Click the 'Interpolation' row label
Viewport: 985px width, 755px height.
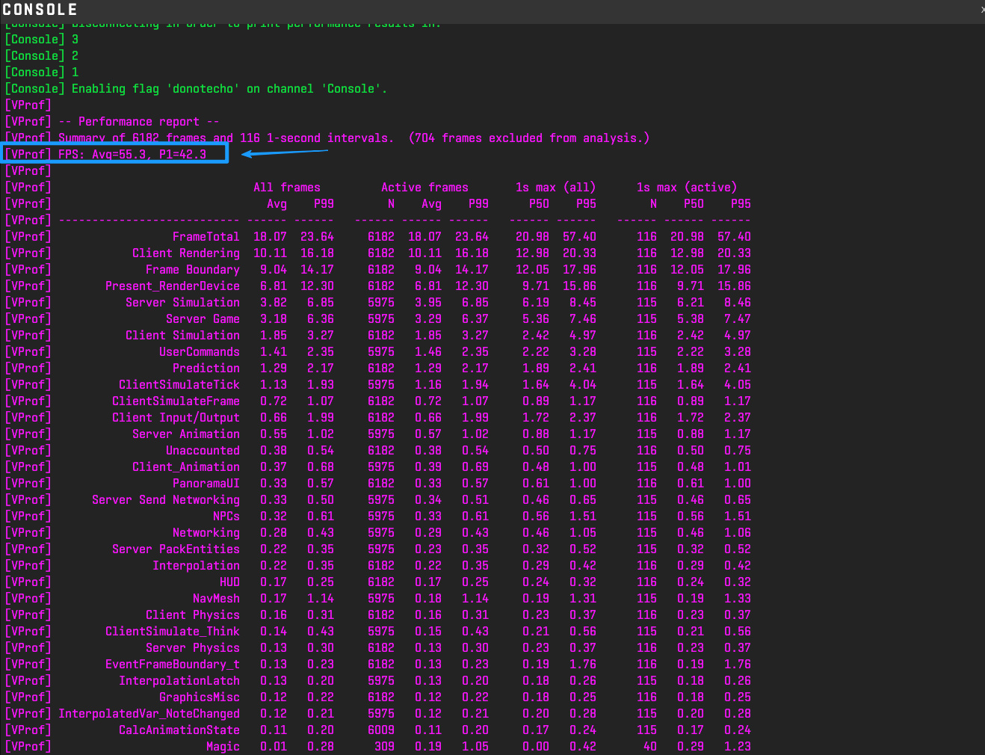pyautogui.click(x=196, y=566)
